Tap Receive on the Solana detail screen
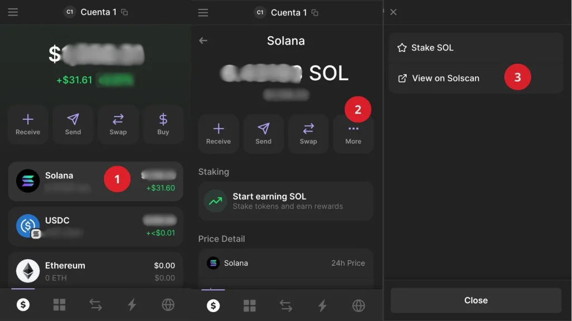Image resolution: width=572 pixels, height=321 pixels. (218, 134)
